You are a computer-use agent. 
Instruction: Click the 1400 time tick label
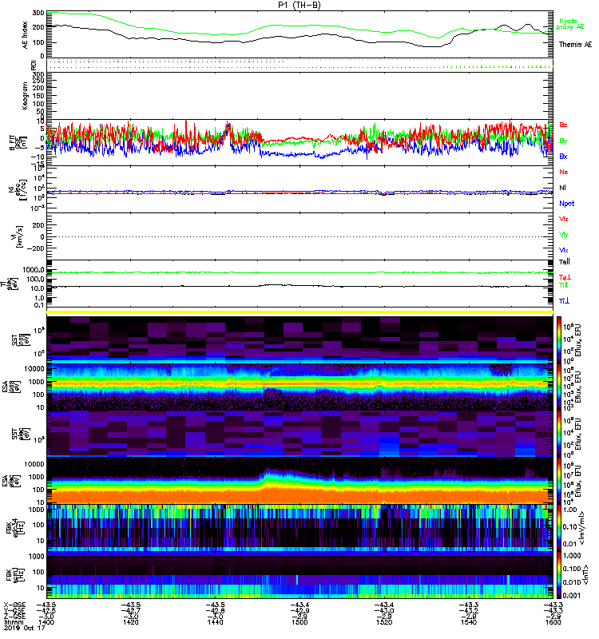[46, 622]
